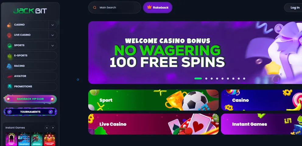Expand the Sports submenu chevron
302x146 pixels.
pos(53,46)
